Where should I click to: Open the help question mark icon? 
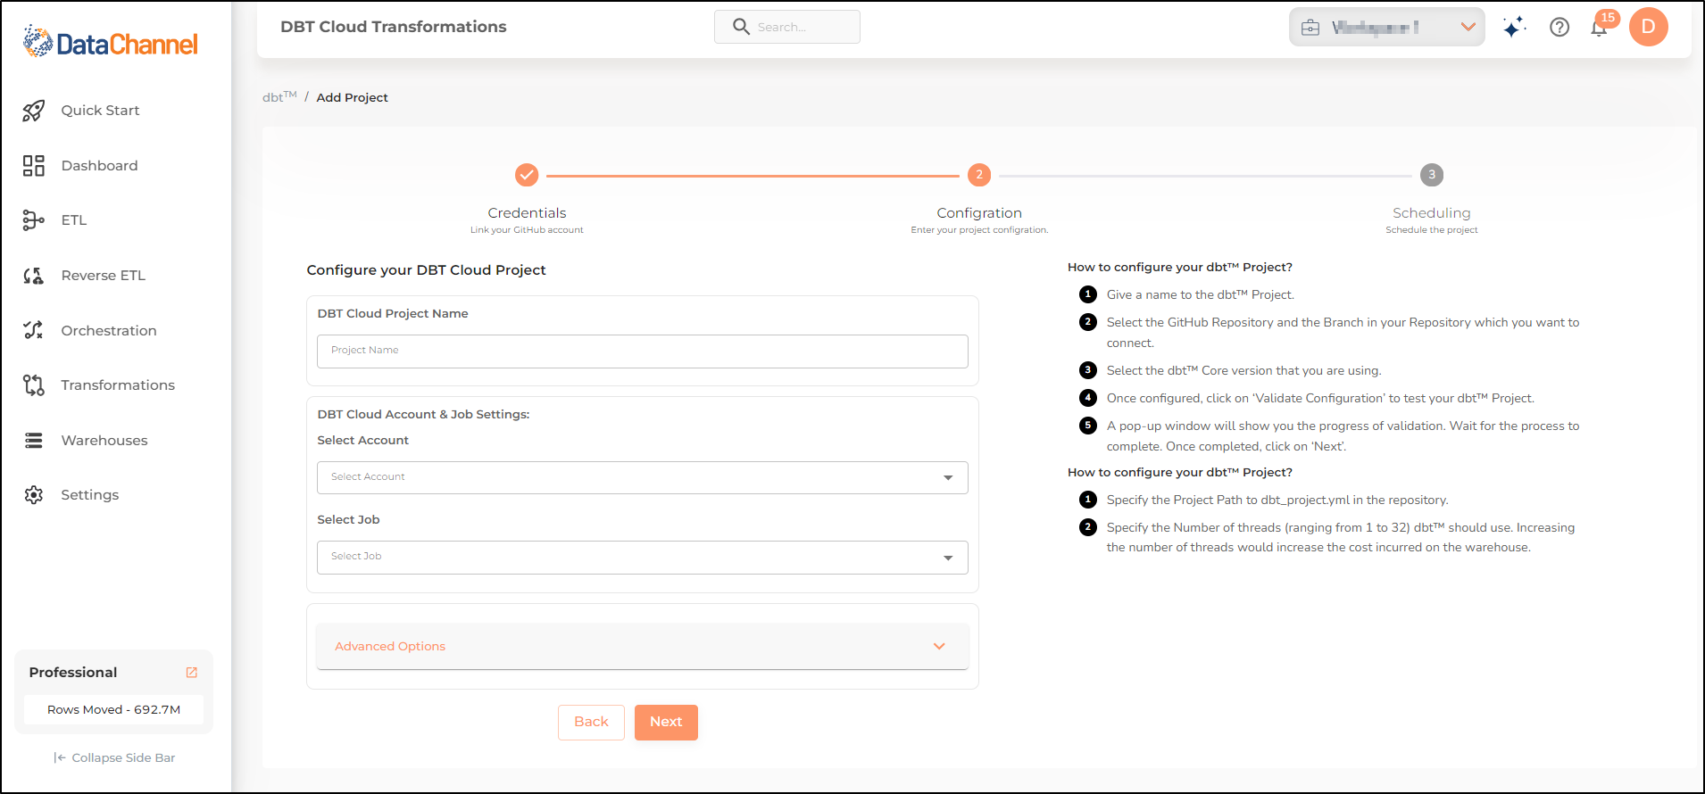coord(1559,28)
